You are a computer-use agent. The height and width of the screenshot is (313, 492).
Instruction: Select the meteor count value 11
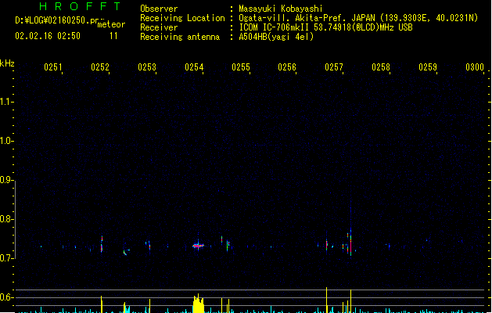[113, 36]
